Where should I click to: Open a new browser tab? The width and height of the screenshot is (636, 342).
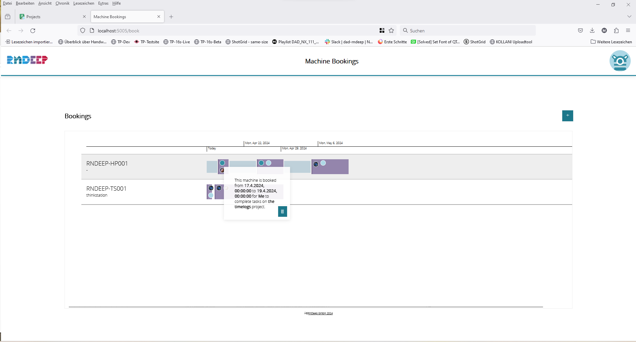click(x=171, y=17)
